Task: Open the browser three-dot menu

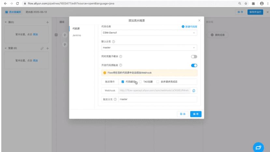Action: tap(268, 4)
